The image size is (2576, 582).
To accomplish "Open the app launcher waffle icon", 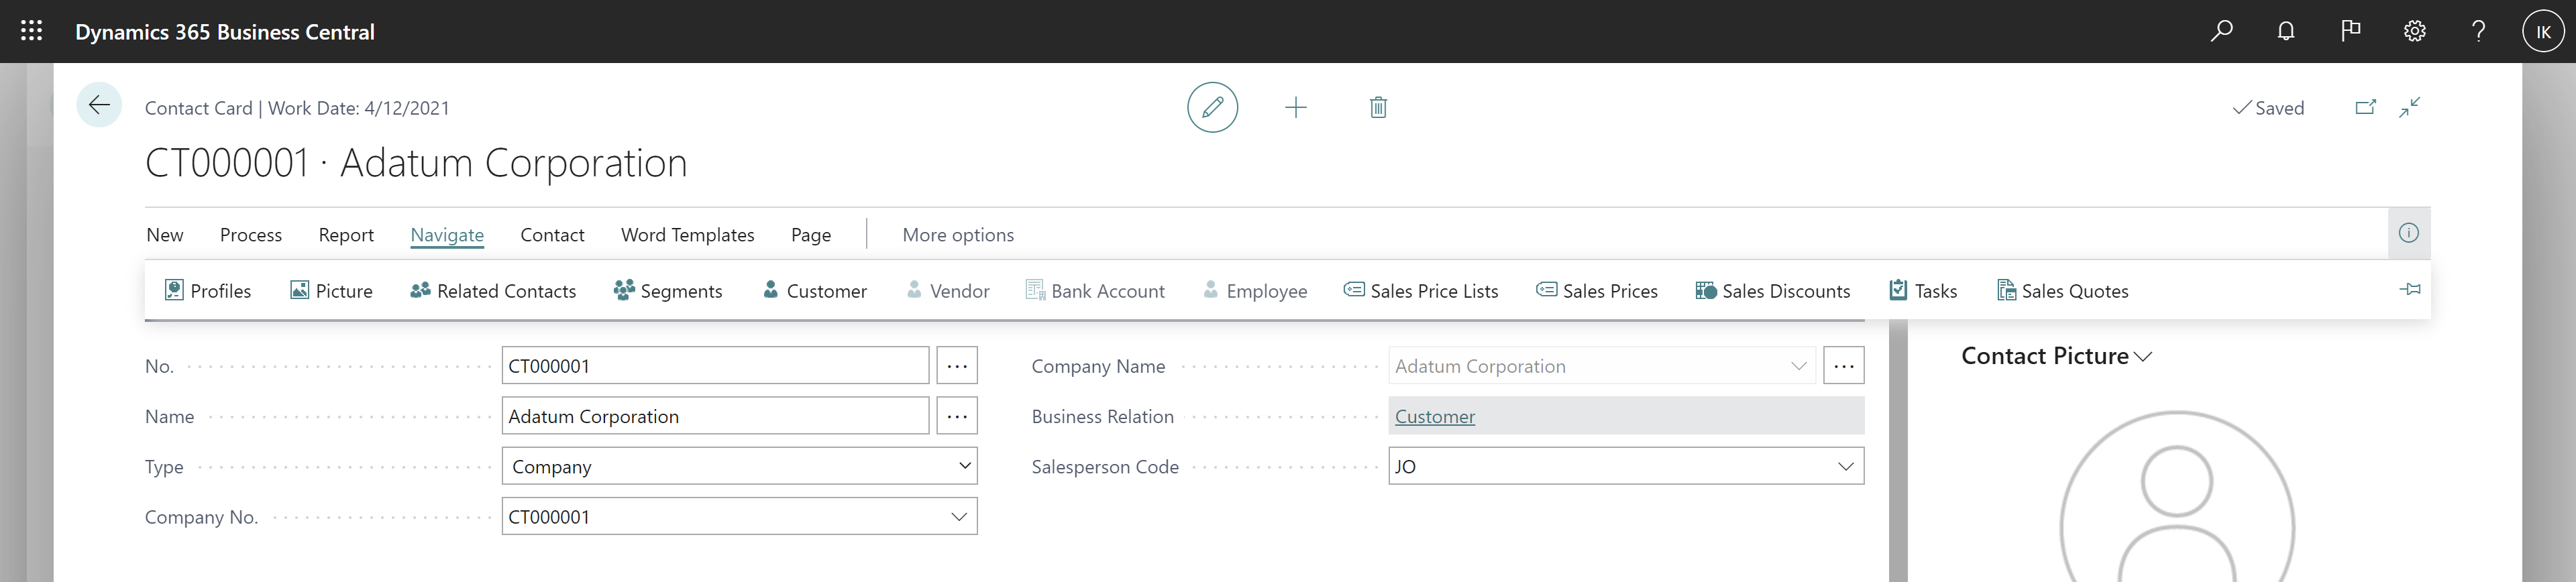I will pos(32,31).
